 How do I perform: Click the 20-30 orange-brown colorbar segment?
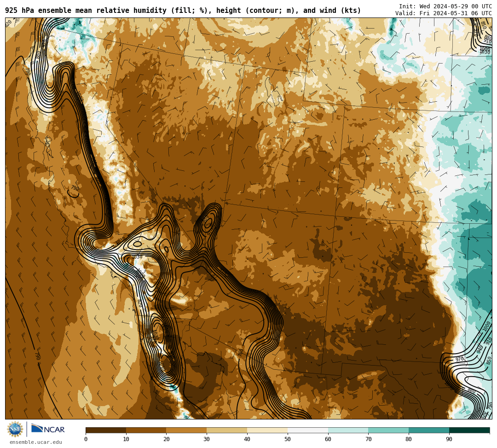[x=187, y=430]
